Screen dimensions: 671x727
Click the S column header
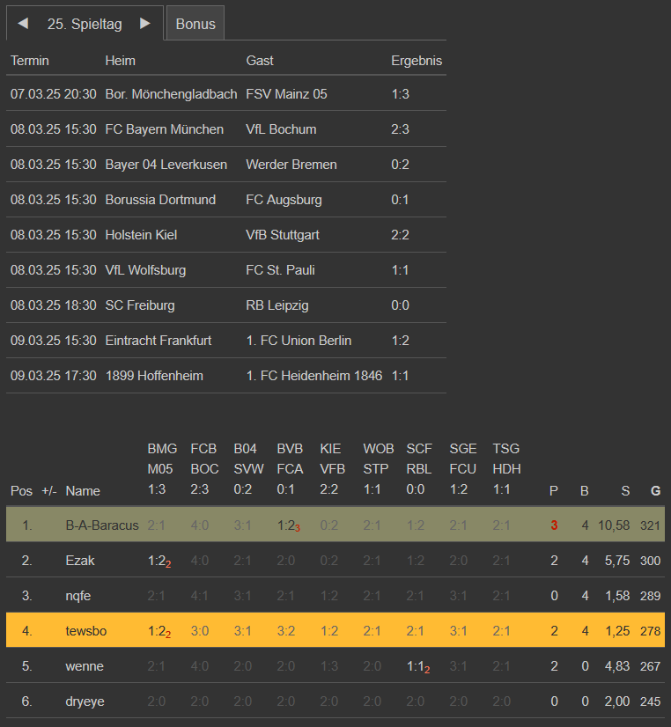[625, 491]
